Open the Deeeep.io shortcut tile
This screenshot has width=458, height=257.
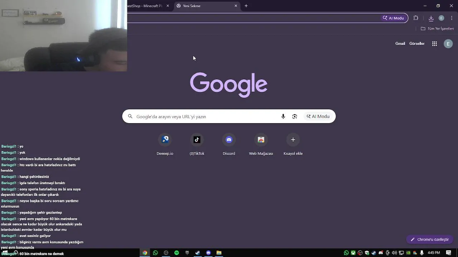pos(165,145)
